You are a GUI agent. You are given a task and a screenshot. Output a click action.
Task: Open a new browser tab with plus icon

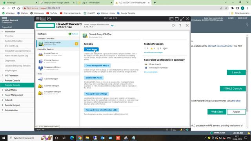(x=155, y=3)
